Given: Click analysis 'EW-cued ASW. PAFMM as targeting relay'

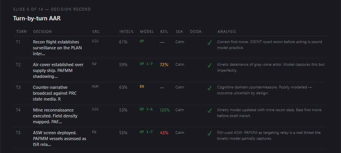Looking at the screenshot, I should 269,136.
